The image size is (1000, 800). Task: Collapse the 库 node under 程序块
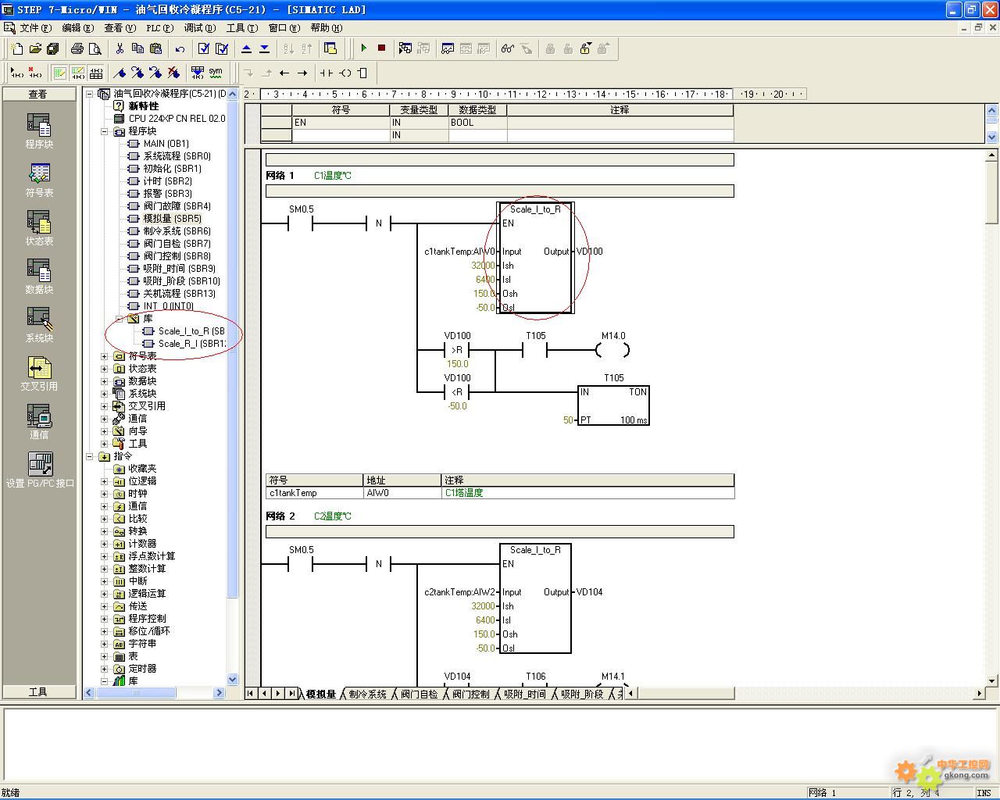(120, 319)
